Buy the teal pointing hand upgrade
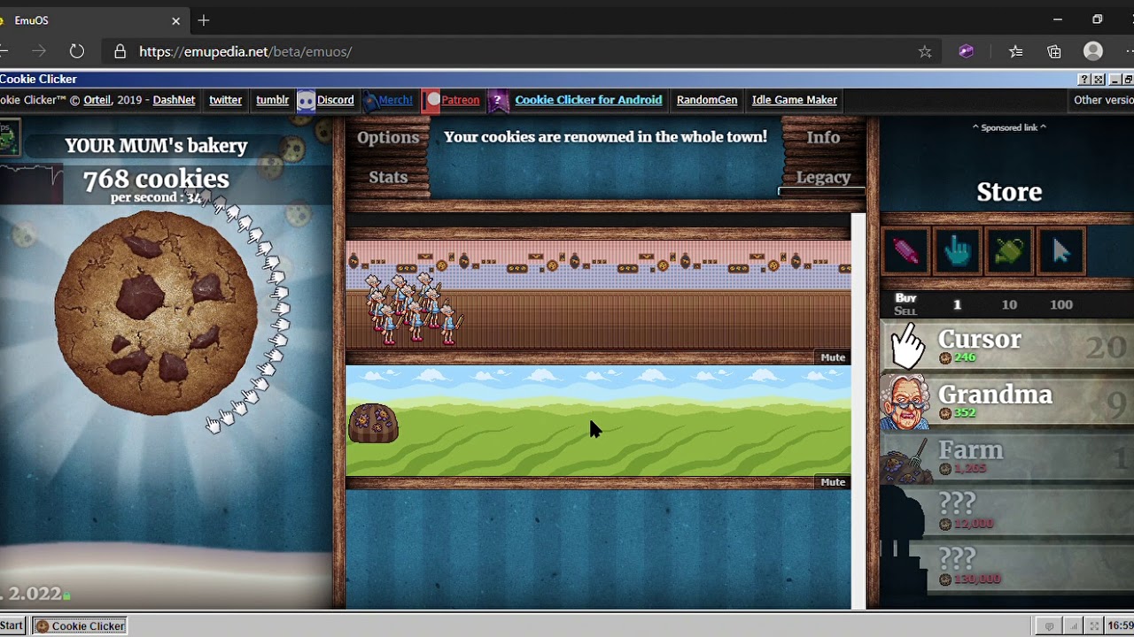The height and width of the screenshot is (637, 1134). coord(957,251)
